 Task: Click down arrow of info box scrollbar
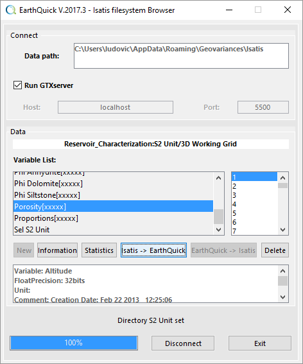[x=283, y=297]
